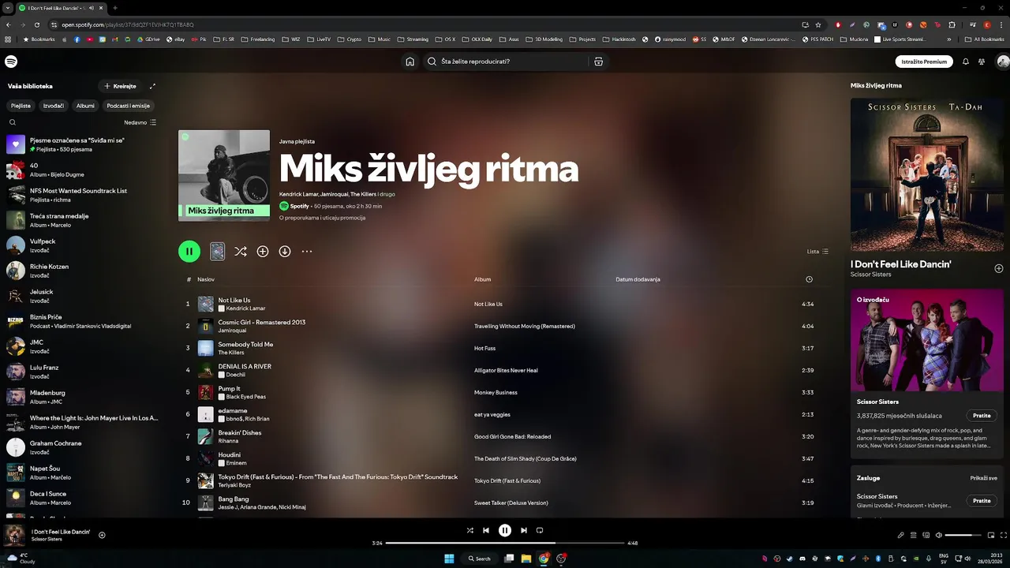Viewport: 1010px width, 568px height.
Task: Open Vulfpeck artist in library
Action: pyautogui.click(x=83, y=245)
